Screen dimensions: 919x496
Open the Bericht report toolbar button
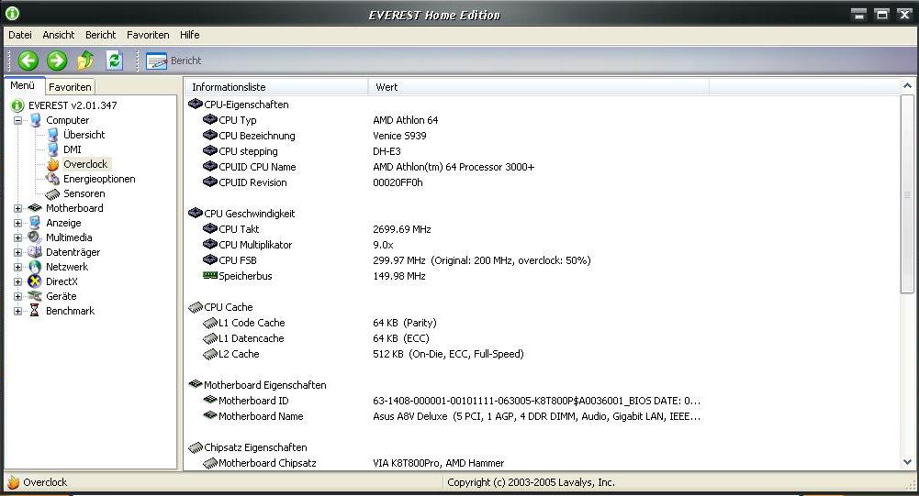pyautogui.click(x=174, y=61)
